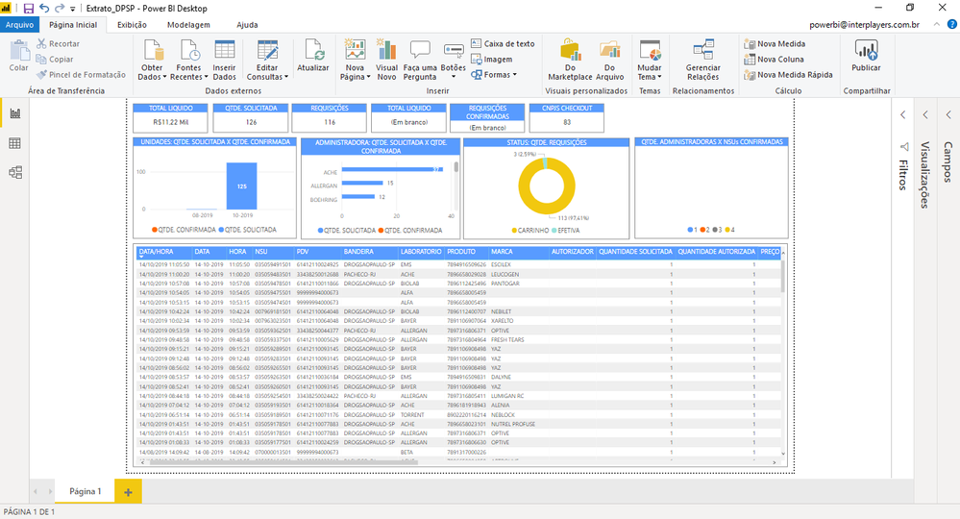
Task: Select the CNPJS CHECKOUT card showing 83
Action: (x=567, y=117)
